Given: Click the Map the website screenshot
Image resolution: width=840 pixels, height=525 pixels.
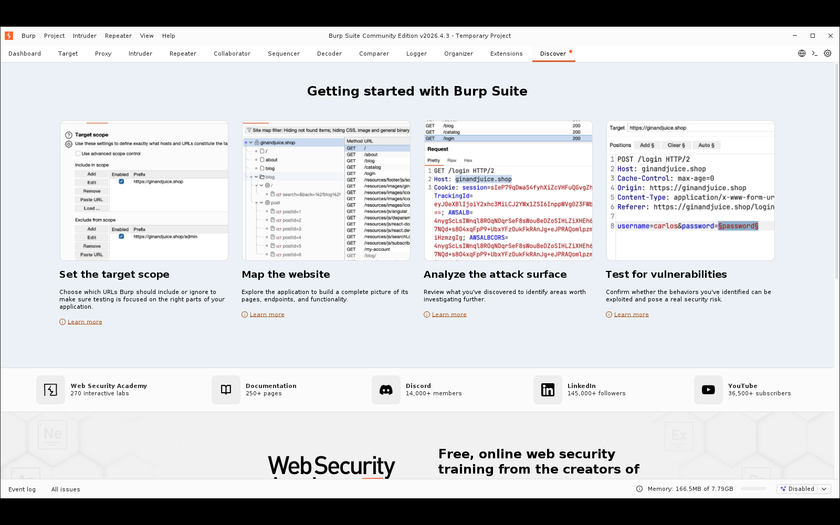Looking at the screenshot, I should click(326, 191).
